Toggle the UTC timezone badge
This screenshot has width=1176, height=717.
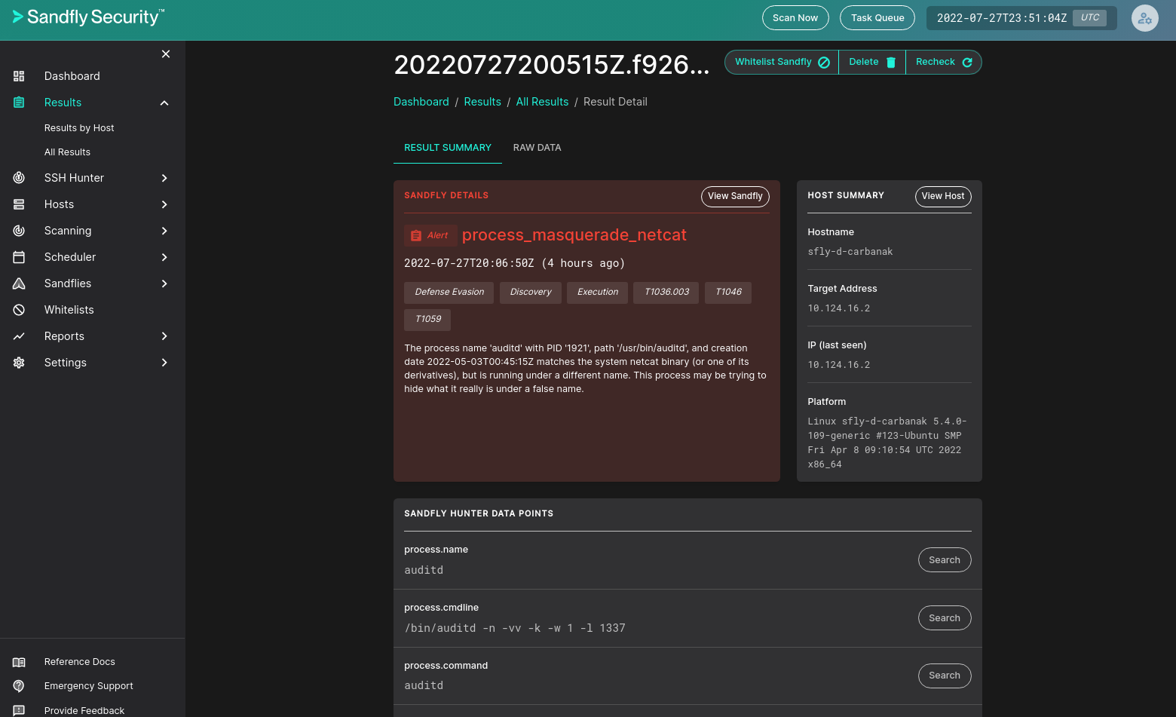pyautogui.click(x=1089, y=17)
